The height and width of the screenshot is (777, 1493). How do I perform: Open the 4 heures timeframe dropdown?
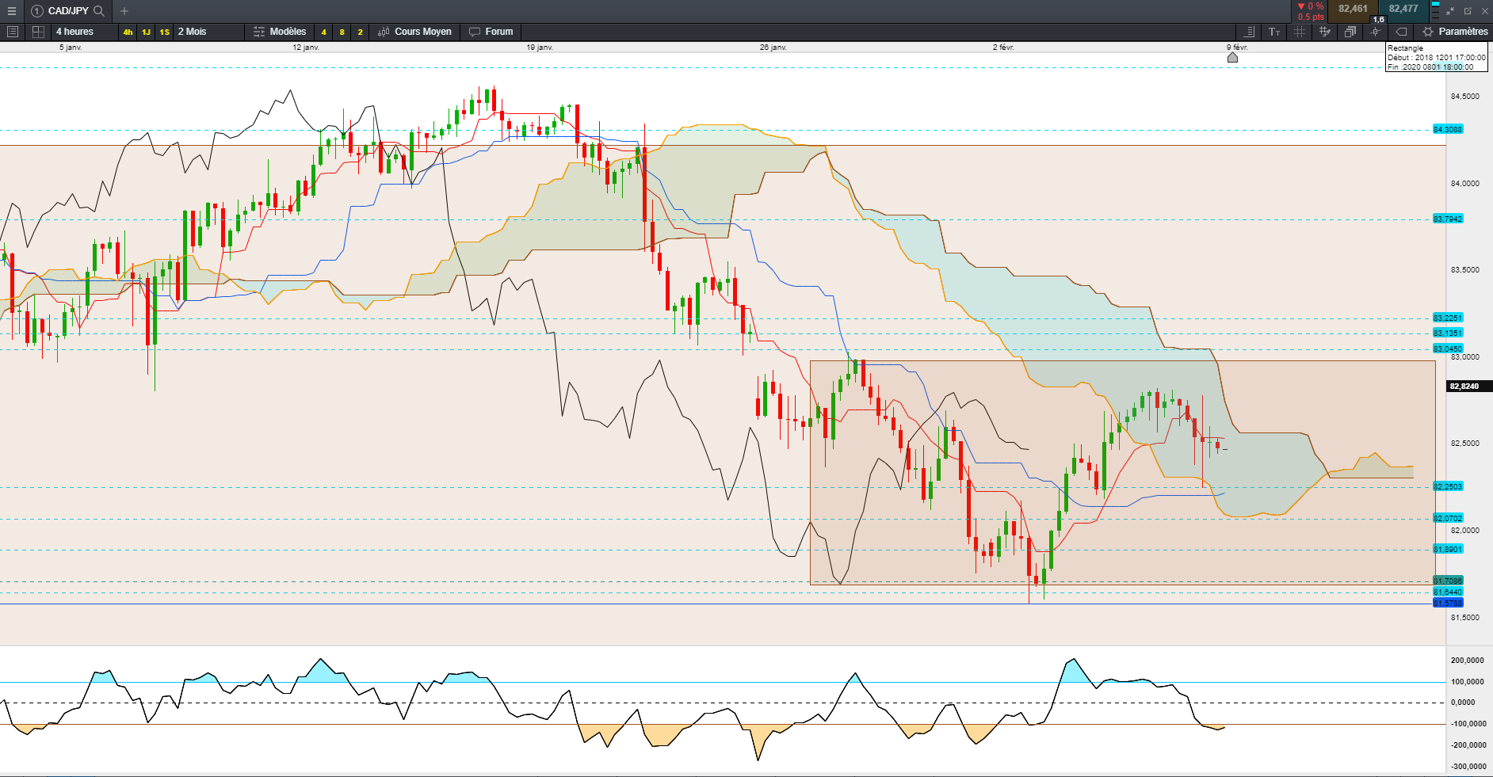tap(74, 32)
